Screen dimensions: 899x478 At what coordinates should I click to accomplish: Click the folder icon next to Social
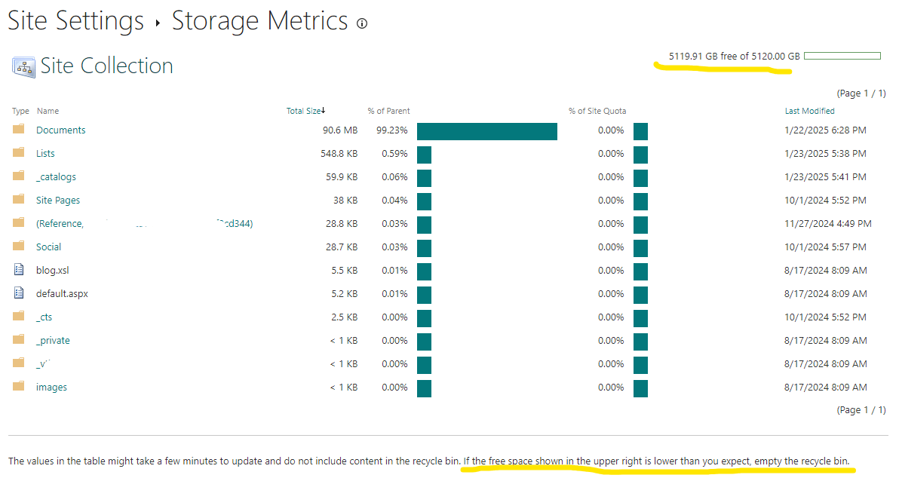point(19,246)
